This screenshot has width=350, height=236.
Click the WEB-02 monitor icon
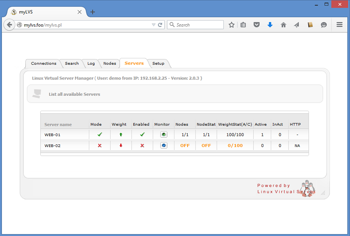click(x=164, y=146)
